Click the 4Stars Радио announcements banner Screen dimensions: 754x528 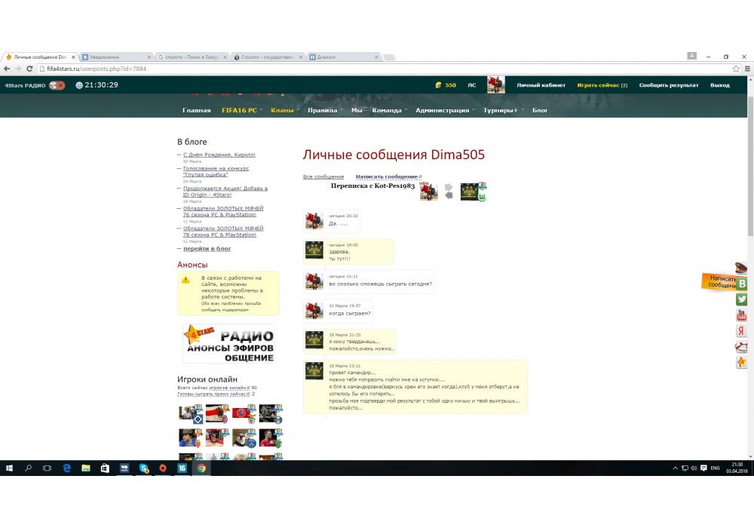tap(228, 344)
